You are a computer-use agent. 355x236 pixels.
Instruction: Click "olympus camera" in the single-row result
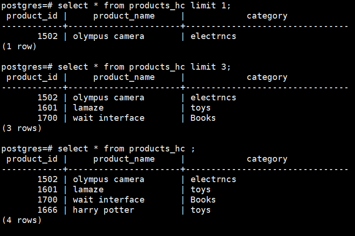(x=108, y=36)
